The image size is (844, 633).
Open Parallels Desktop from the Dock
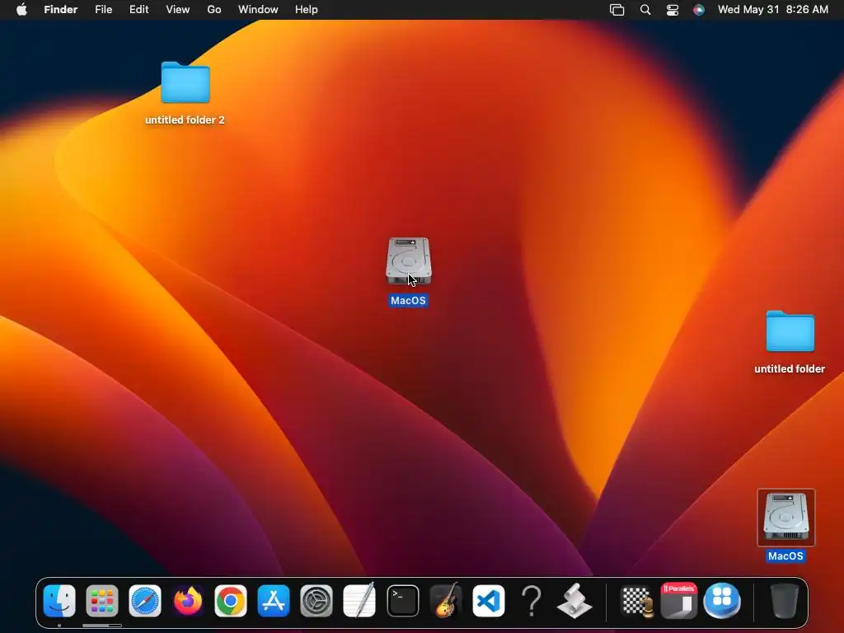tap(679, 600)
